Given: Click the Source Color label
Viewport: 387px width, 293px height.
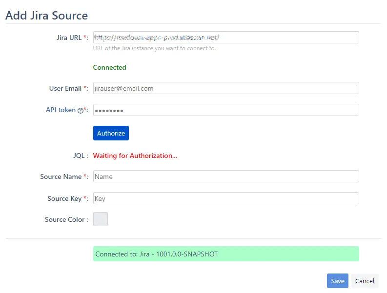Looking at the screenshot, I should tap(66, 219).
